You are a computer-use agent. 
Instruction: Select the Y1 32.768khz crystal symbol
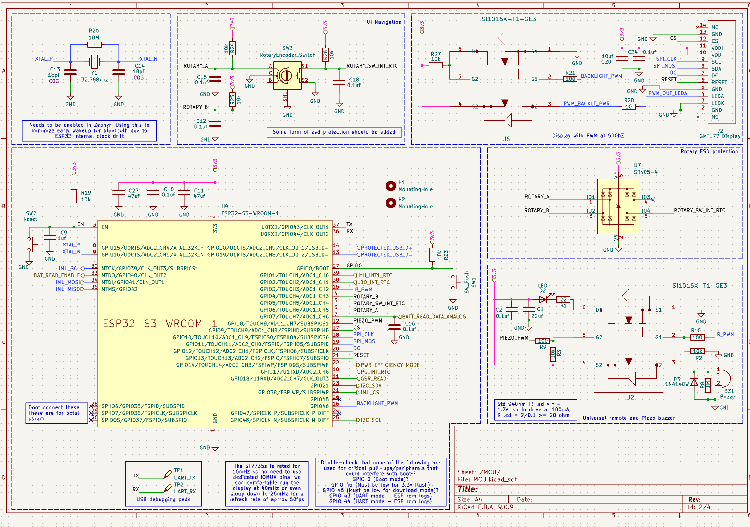point(94,62)
